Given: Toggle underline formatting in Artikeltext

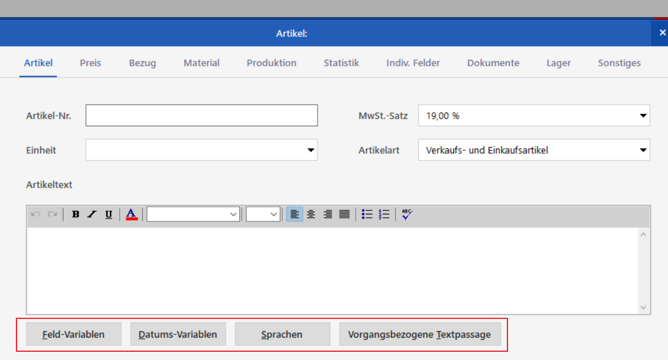Looking at the screenshot, I should 109,214.
